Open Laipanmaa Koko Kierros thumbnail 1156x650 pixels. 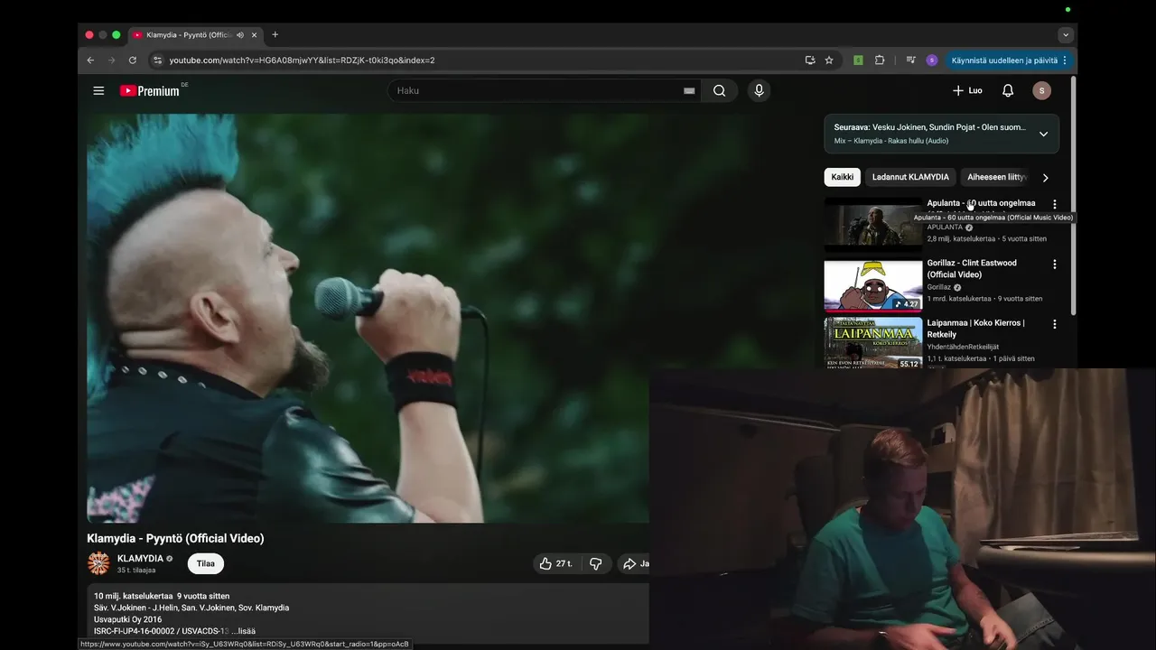click(x=873, y=342)
